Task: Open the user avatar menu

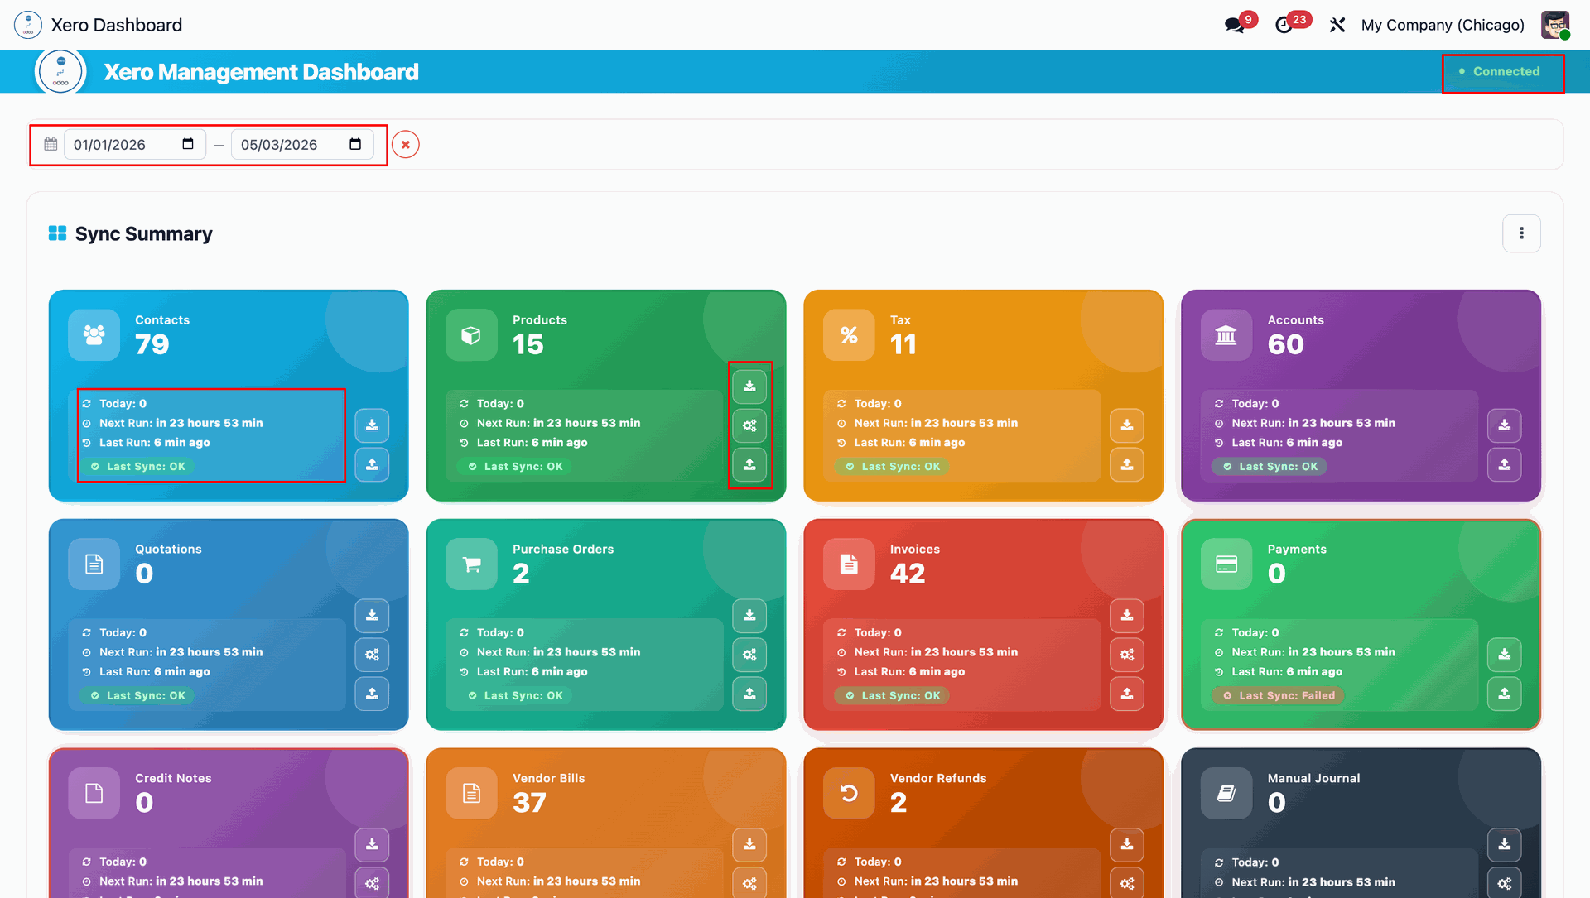Action: click(x=1554, y=25)
